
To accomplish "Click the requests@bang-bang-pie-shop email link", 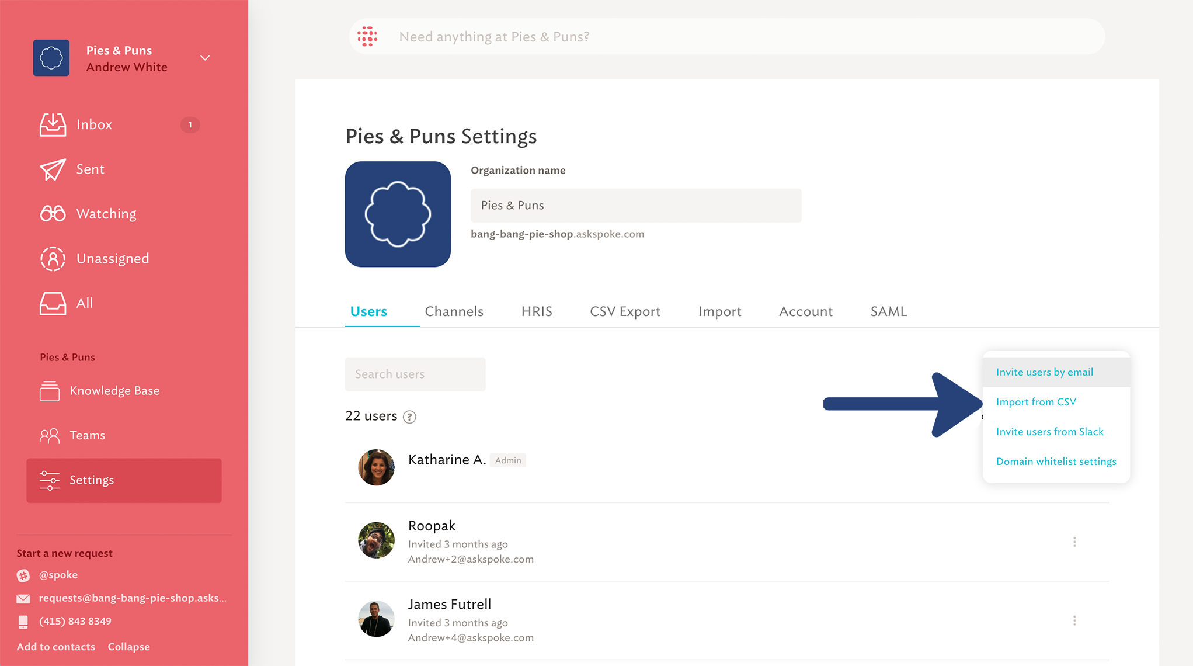I will pyautogui.click(x=133, y=598).
